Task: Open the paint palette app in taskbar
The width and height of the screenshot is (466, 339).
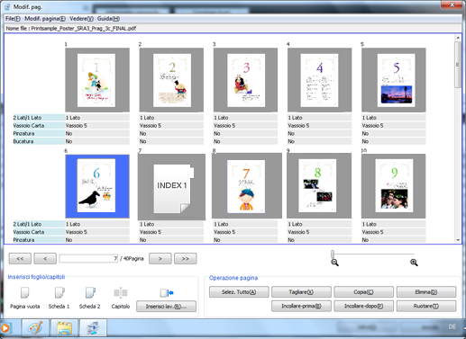Action: pos(35,328)
